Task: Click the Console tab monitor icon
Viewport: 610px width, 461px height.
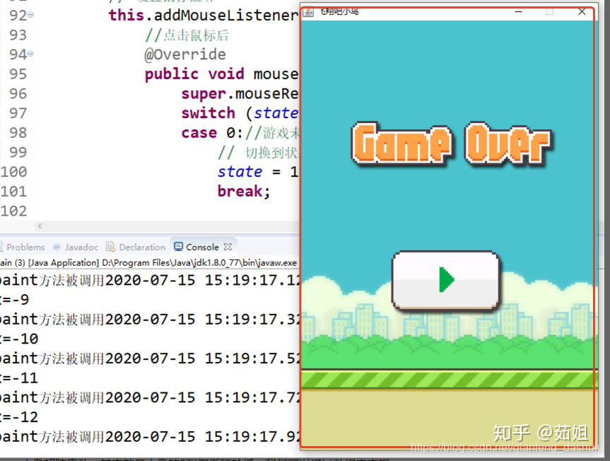Action: click(178, 247)
